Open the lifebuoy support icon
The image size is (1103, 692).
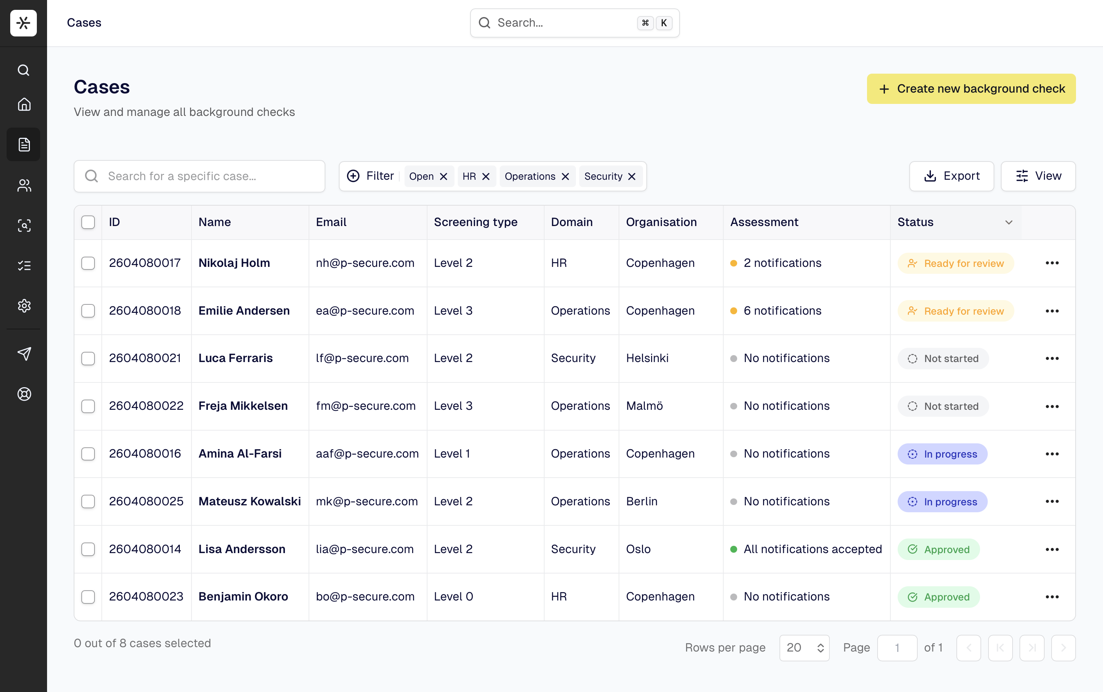tap(24, 394)
